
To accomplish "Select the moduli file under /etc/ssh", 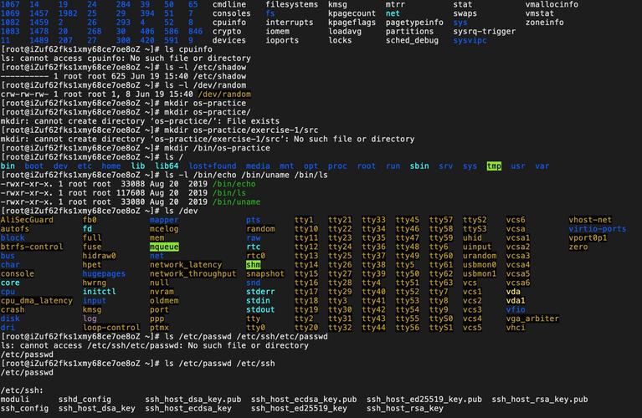I will point(17,400).
